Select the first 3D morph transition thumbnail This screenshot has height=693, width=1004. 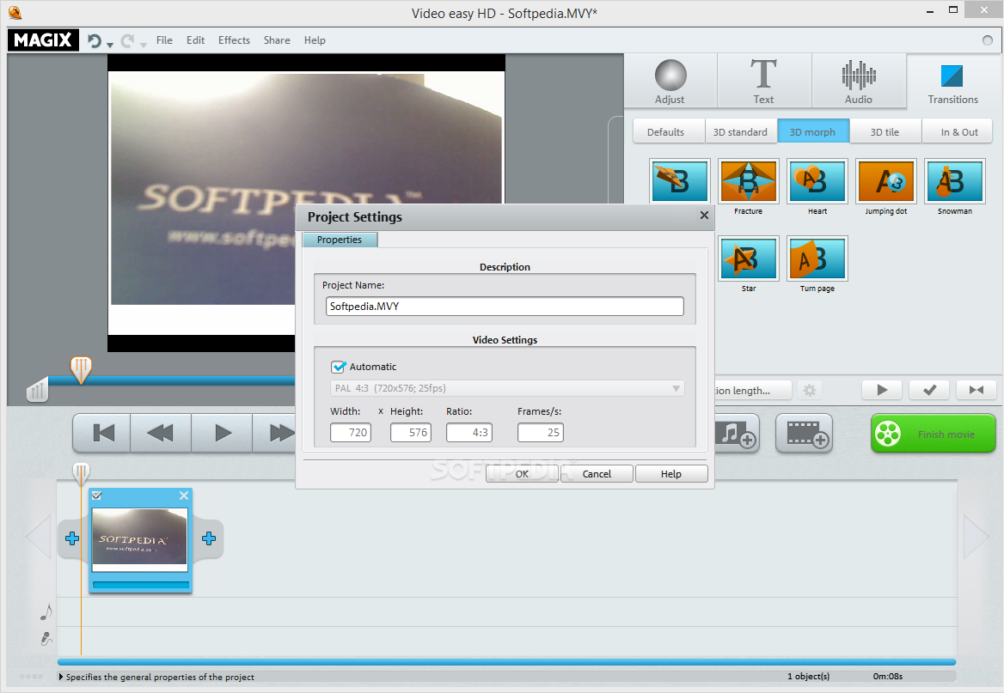coord(679,181)
